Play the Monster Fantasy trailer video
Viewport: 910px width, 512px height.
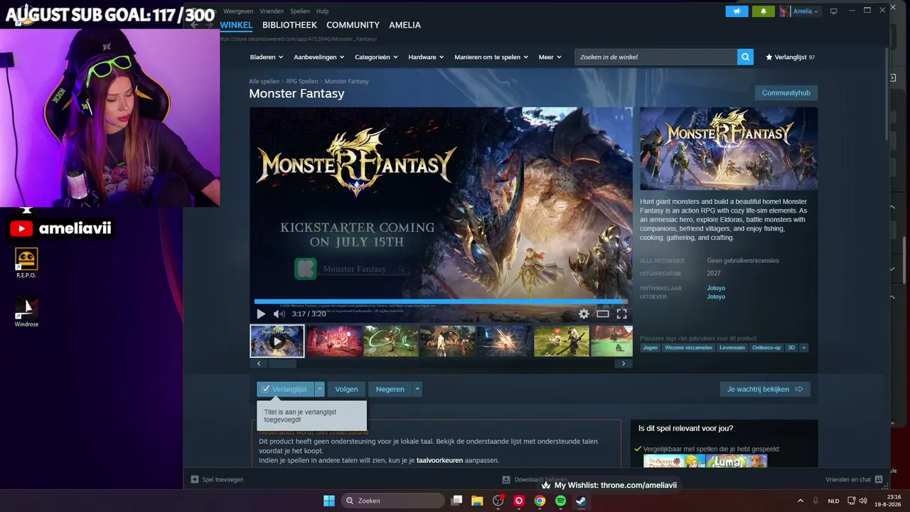click(261, 314)
